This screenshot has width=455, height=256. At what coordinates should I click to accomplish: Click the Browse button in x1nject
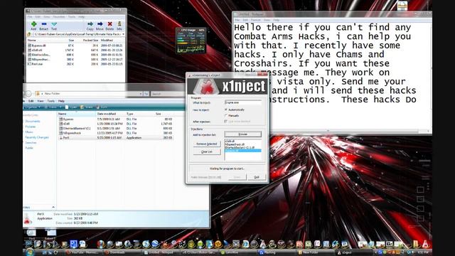[242, 134]
